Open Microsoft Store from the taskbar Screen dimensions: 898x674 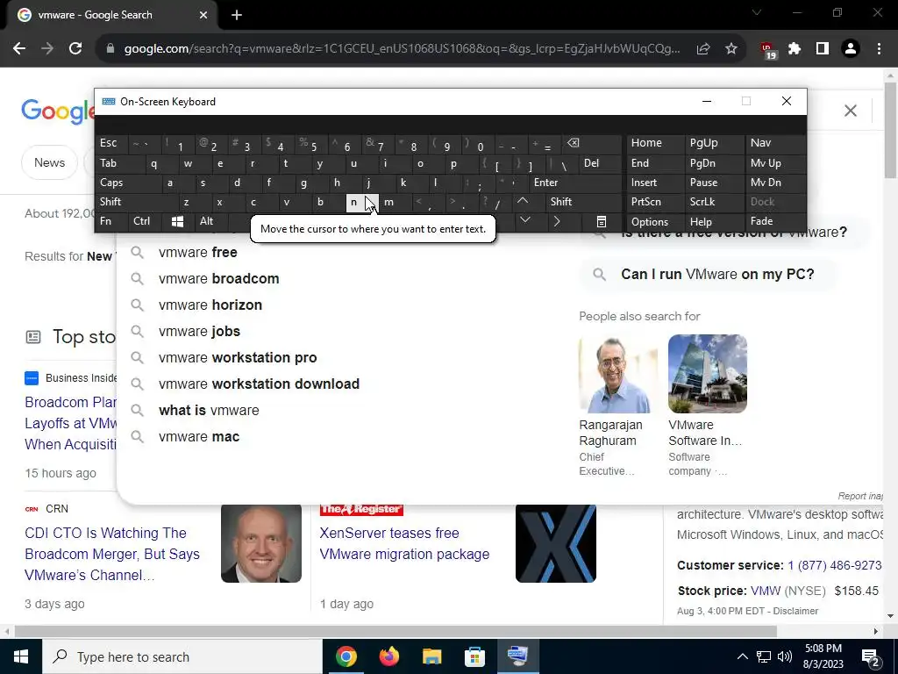click(x=474, y=656)
